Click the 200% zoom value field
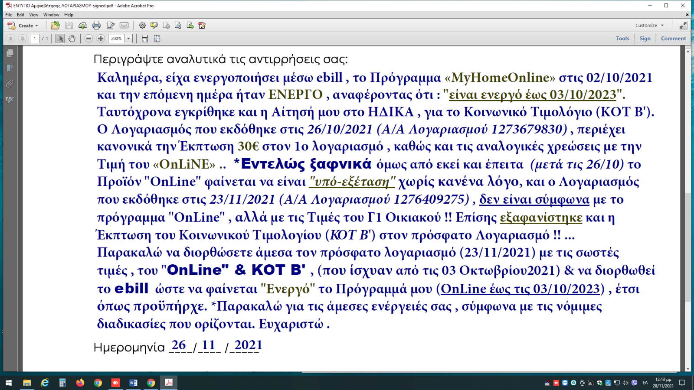Image resolution: width=694 pixels, height=390 pixels. pyautogui.click(x=116, y=39)
